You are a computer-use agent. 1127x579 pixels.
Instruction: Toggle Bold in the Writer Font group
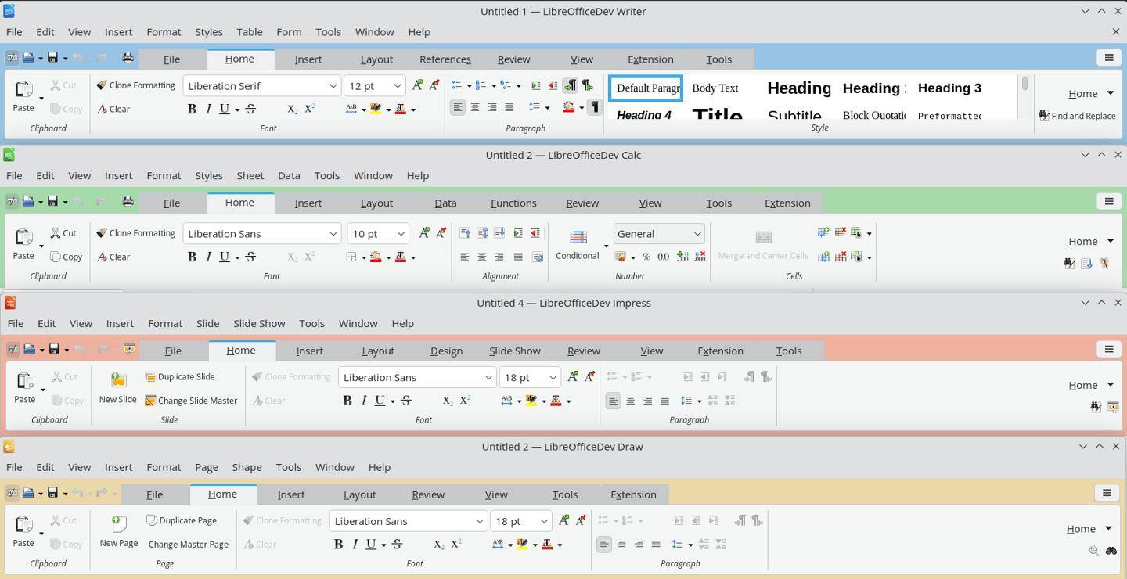click(192, 109)
